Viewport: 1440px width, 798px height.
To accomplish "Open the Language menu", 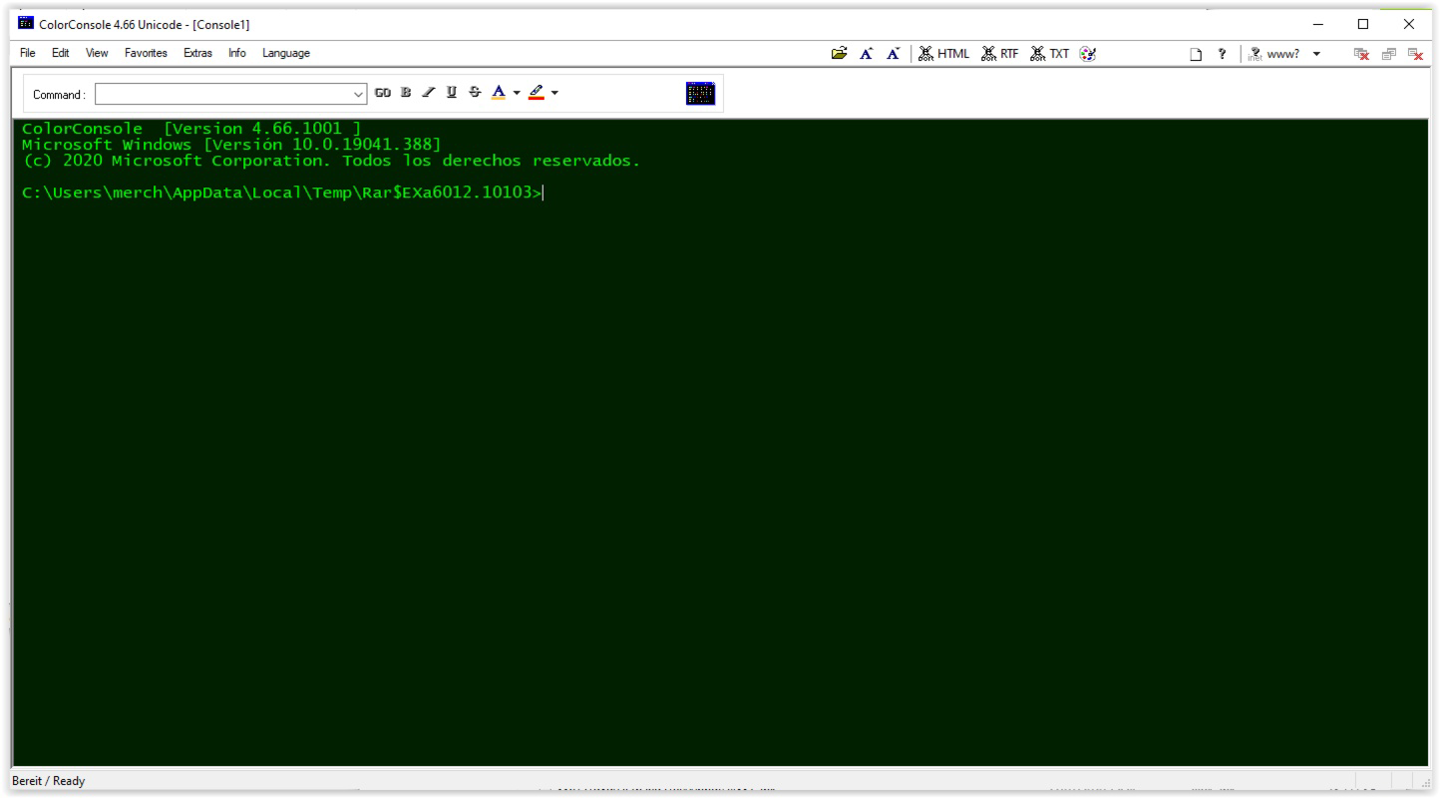I will pyautogui.click(x=286, y=53).
